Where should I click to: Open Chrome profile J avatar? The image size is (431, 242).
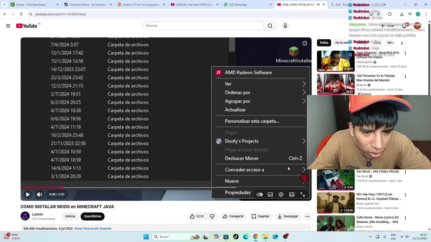click(418, 14)
